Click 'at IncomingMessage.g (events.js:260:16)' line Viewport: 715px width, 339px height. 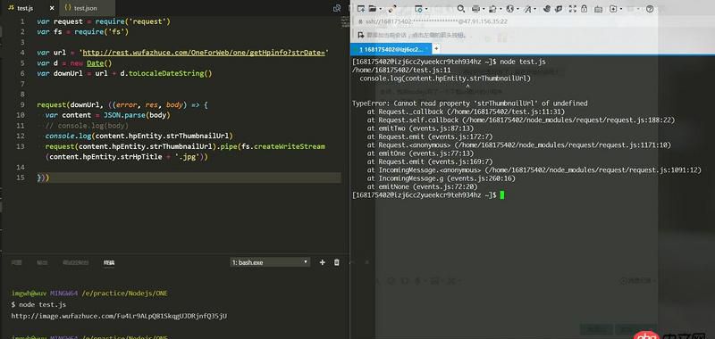(x=441, y=178)
